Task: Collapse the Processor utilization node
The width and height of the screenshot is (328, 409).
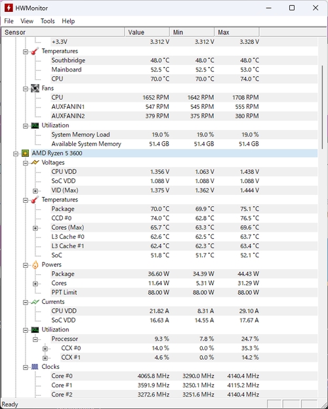Action: coord(35,339)
